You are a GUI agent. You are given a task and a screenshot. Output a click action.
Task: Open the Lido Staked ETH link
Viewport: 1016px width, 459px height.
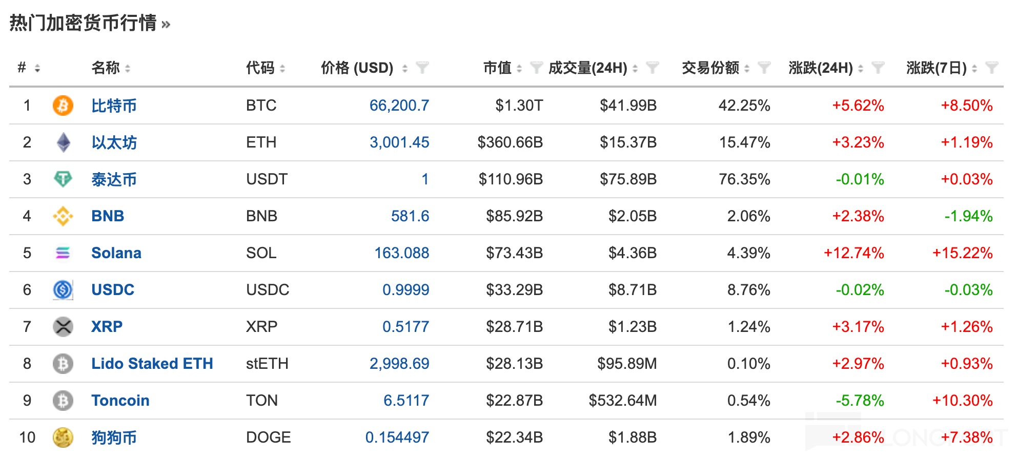click(152, 364)
